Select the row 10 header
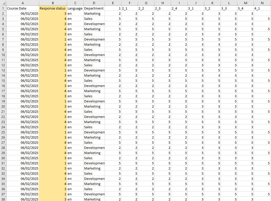Screen dimensions: 271x201 [x=3, y=55]
